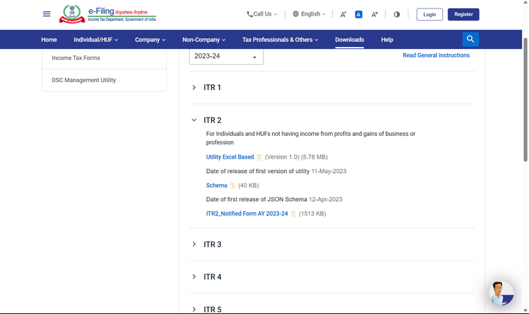This screenshot has width=529, height=314.
Task: Click the Register button
Action: tap(463, 14)
